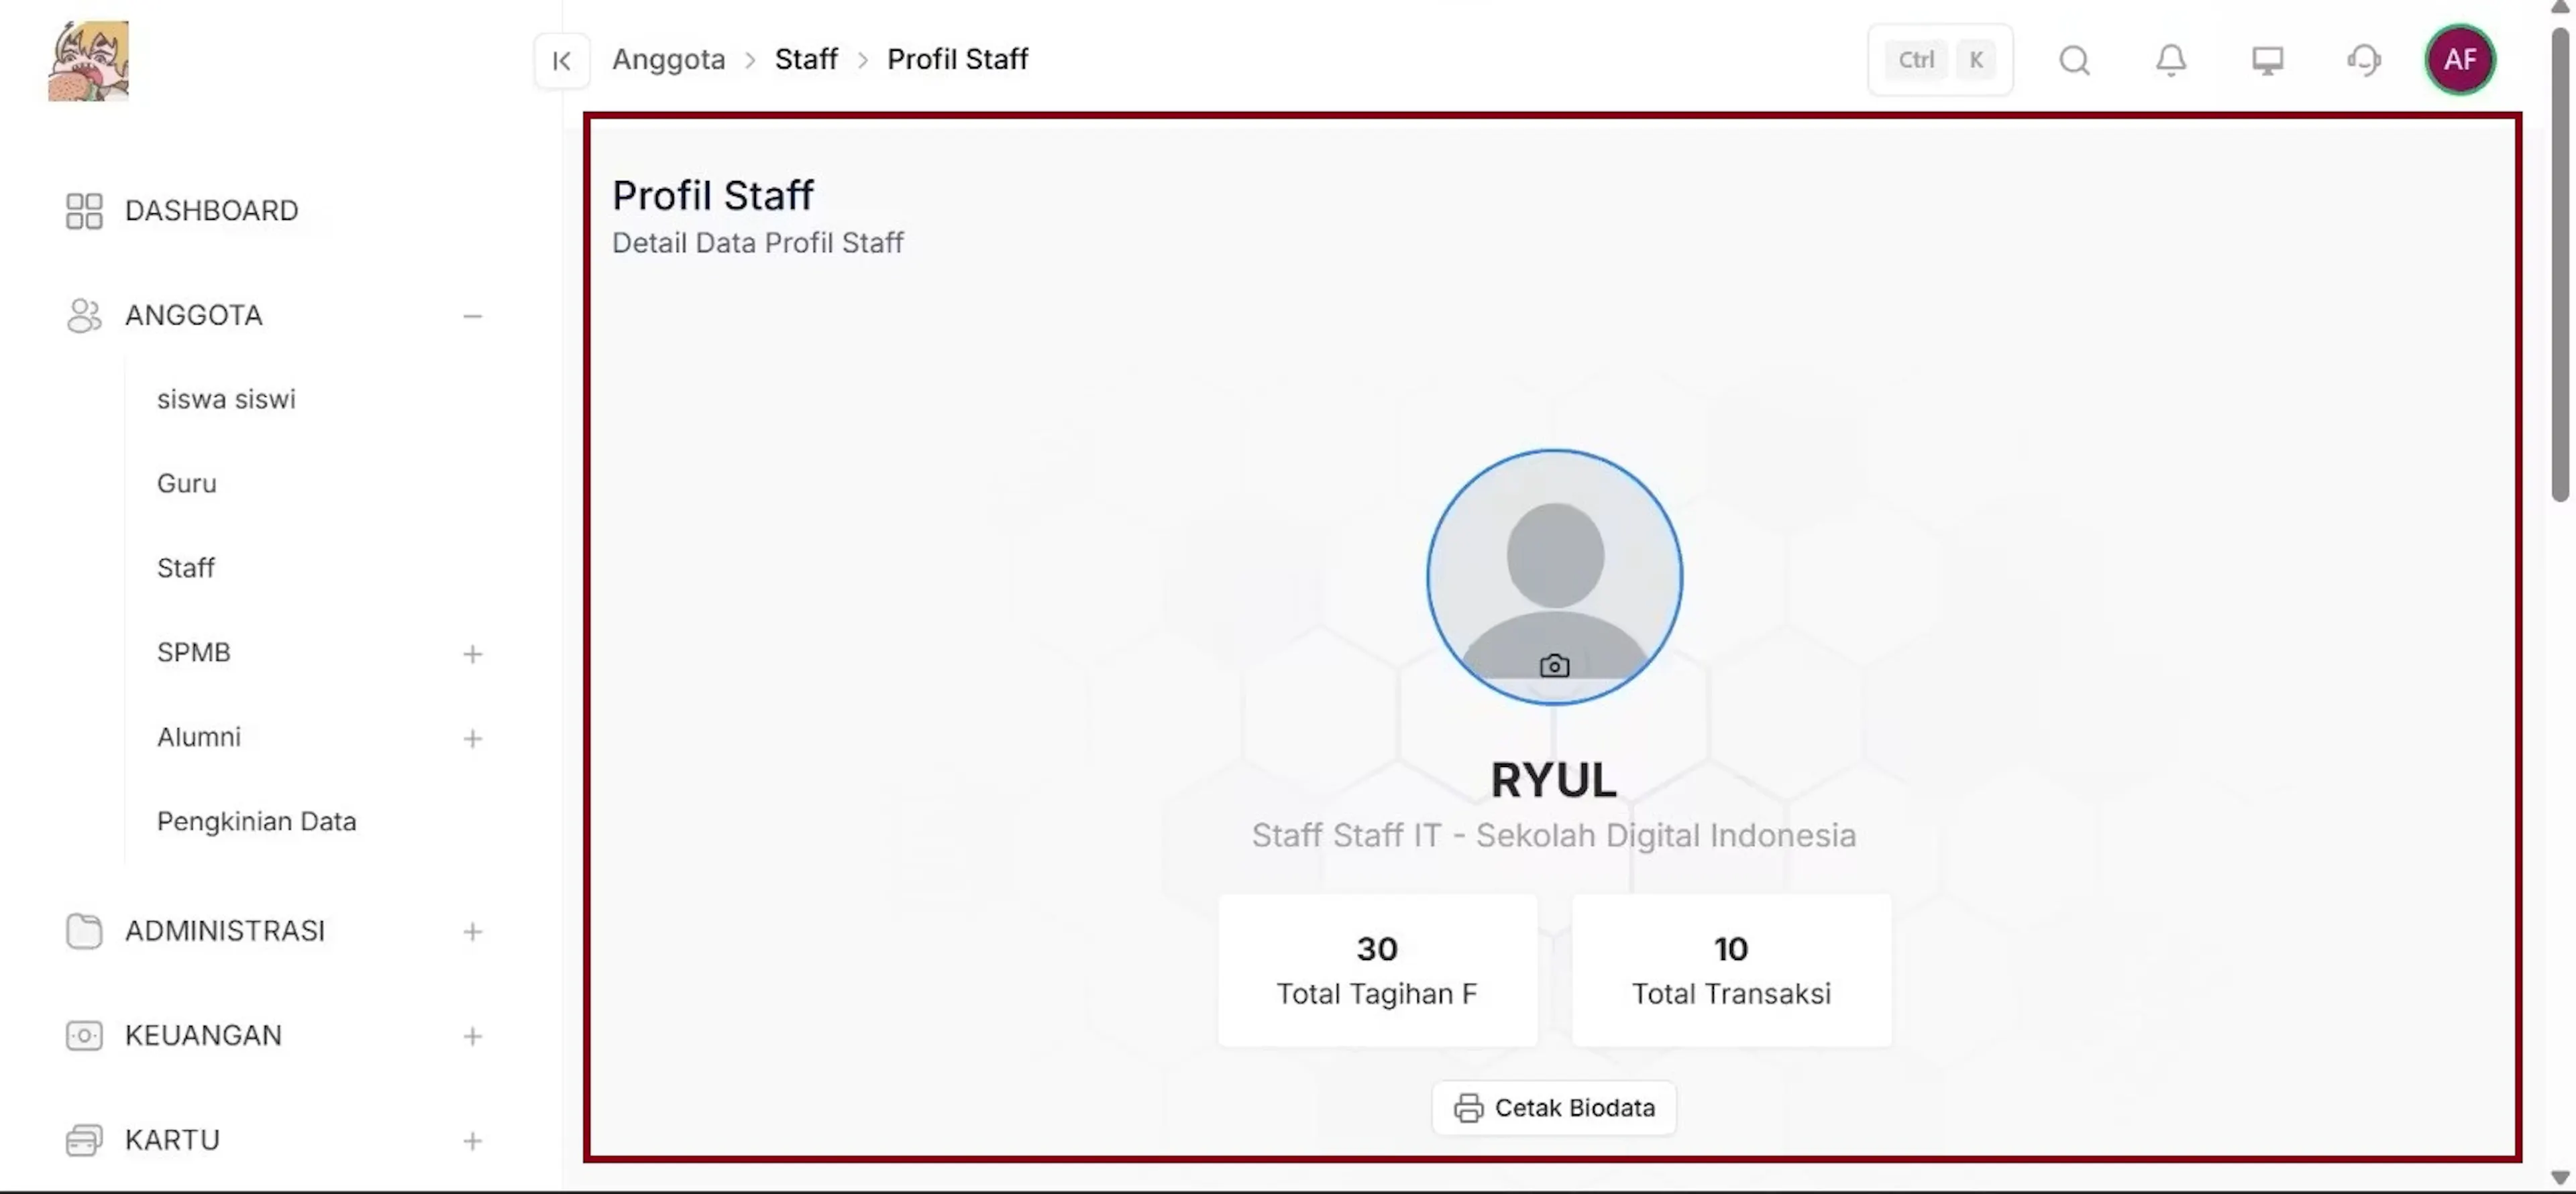Click the Kartu card icon
The width and height of the screenshot is (2576, 1194).
click(x=84, y=1141)
